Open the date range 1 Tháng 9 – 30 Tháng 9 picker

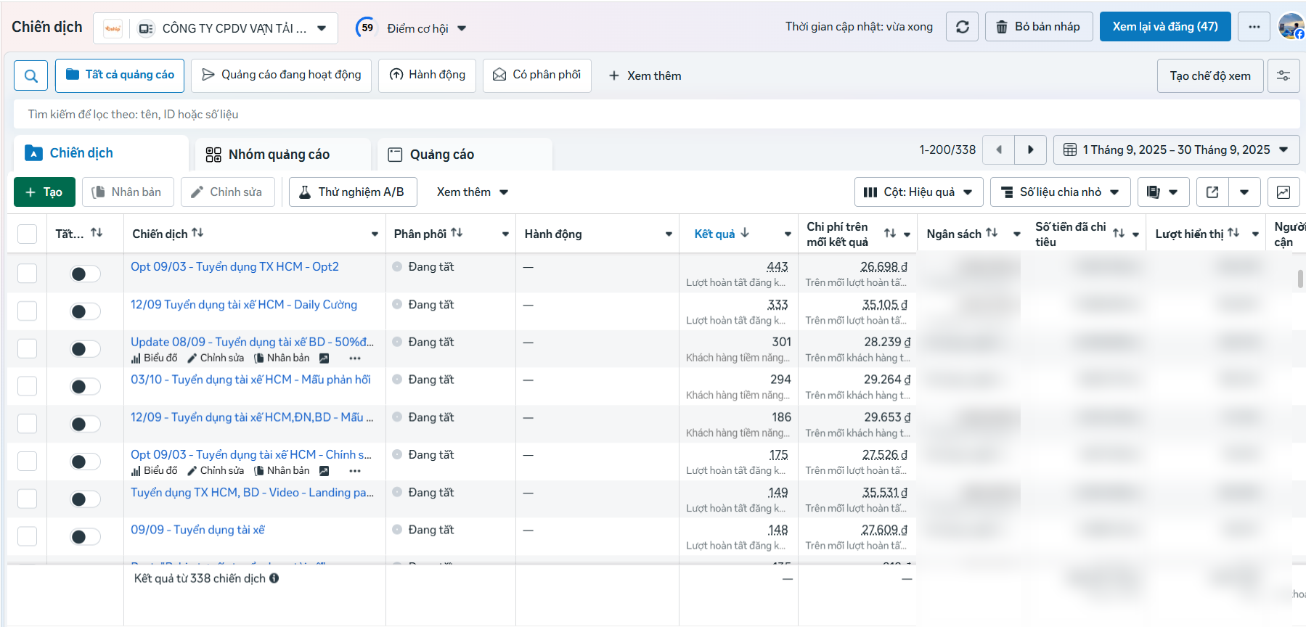click(x=1176, y=149)
